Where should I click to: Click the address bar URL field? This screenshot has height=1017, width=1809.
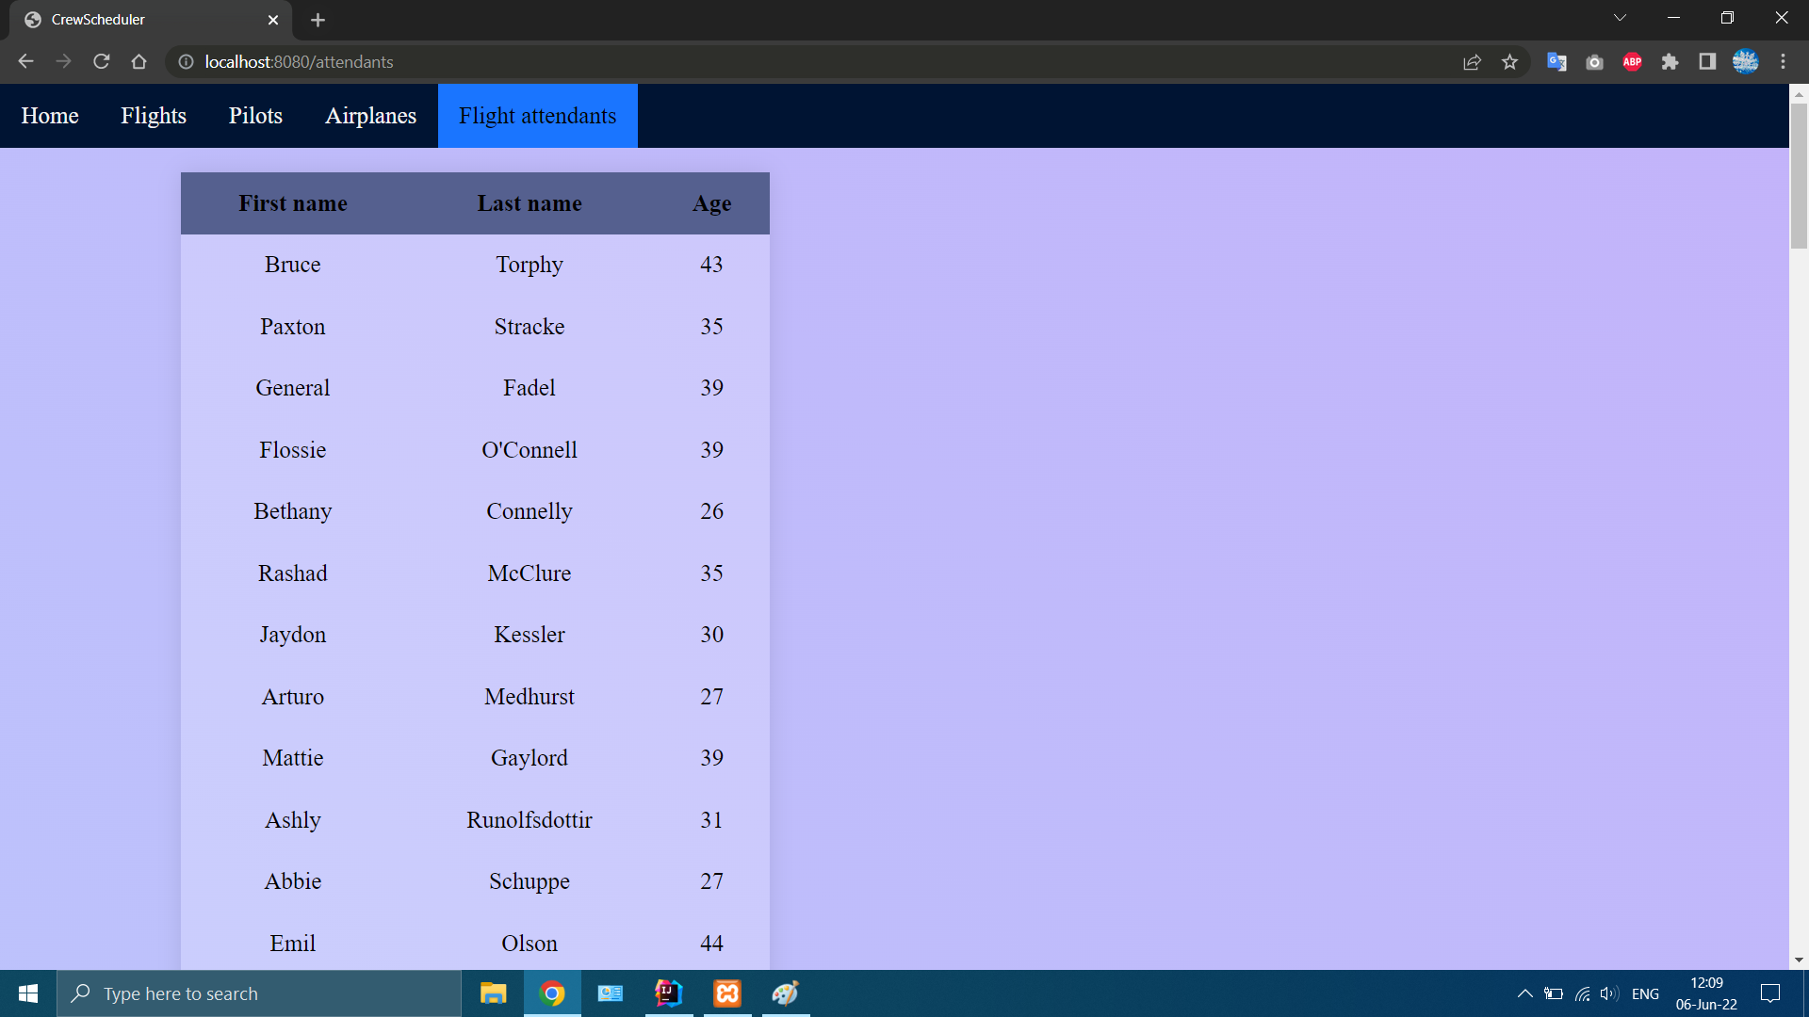(x=754, y=62)
